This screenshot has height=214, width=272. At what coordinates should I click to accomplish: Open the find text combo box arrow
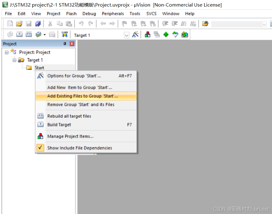(264, 25)
